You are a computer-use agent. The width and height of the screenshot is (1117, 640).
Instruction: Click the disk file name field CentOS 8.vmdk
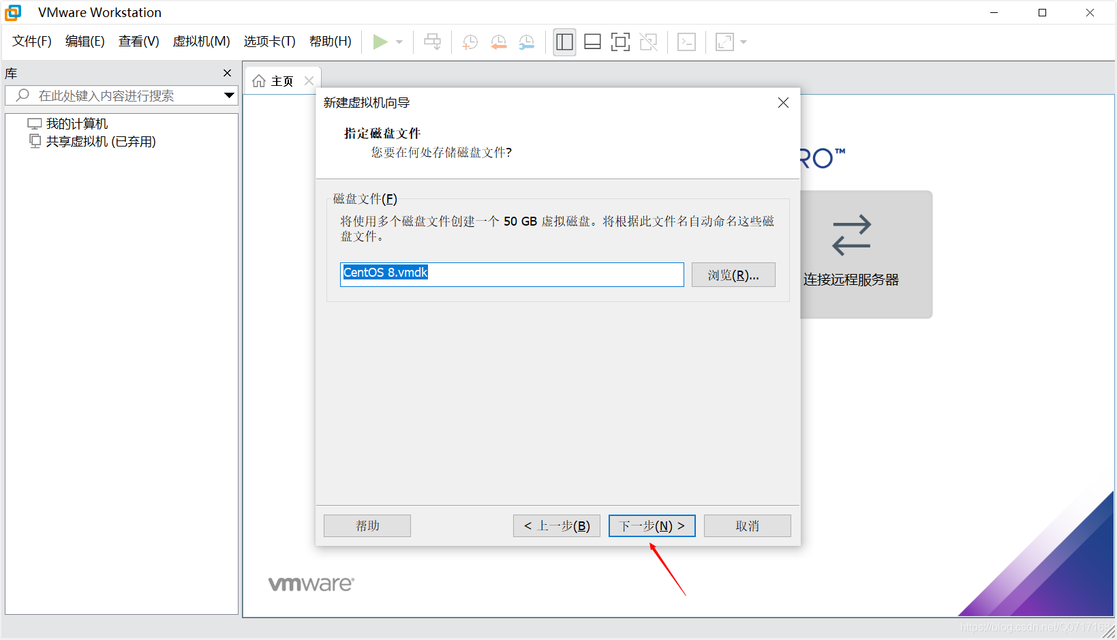tap(512, 274)
